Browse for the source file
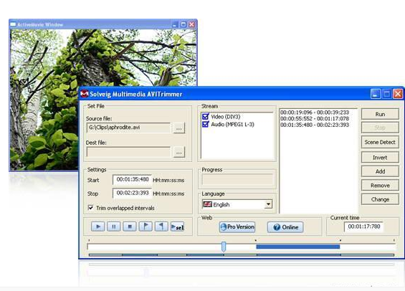This screenshot has width=405, height=291. [x=179, y=128]
